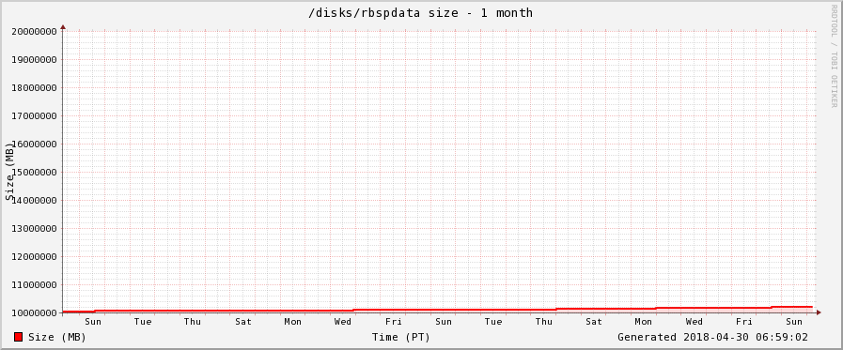The height and width of the screenshot is (350, 843).
Task: Click the first 'Sun' x-axis label
Action: pos(93,322)
